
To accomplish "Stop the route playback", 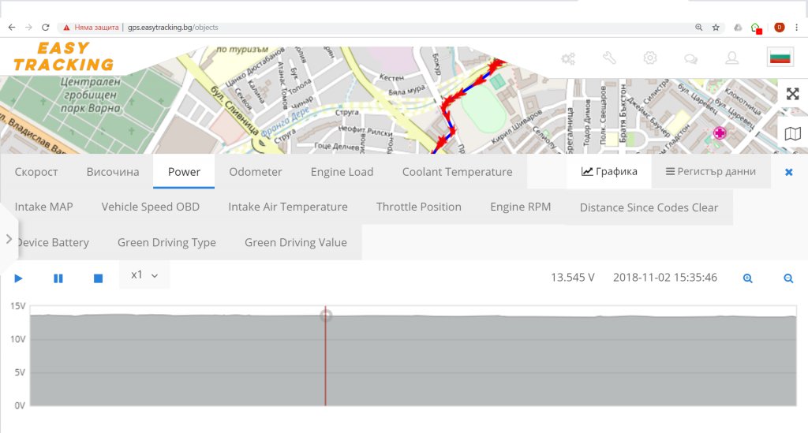I will click(99, 278).
